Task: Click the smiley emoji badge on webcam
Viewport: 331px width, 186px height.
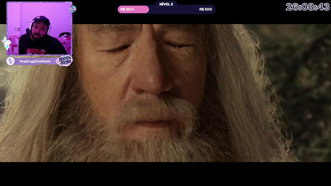Action: (x=73, y=9)
